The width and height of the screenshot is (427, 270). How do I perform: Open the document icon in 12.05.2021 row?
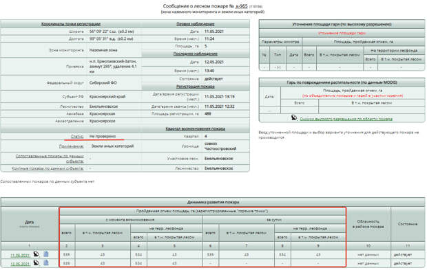(46, 262)
